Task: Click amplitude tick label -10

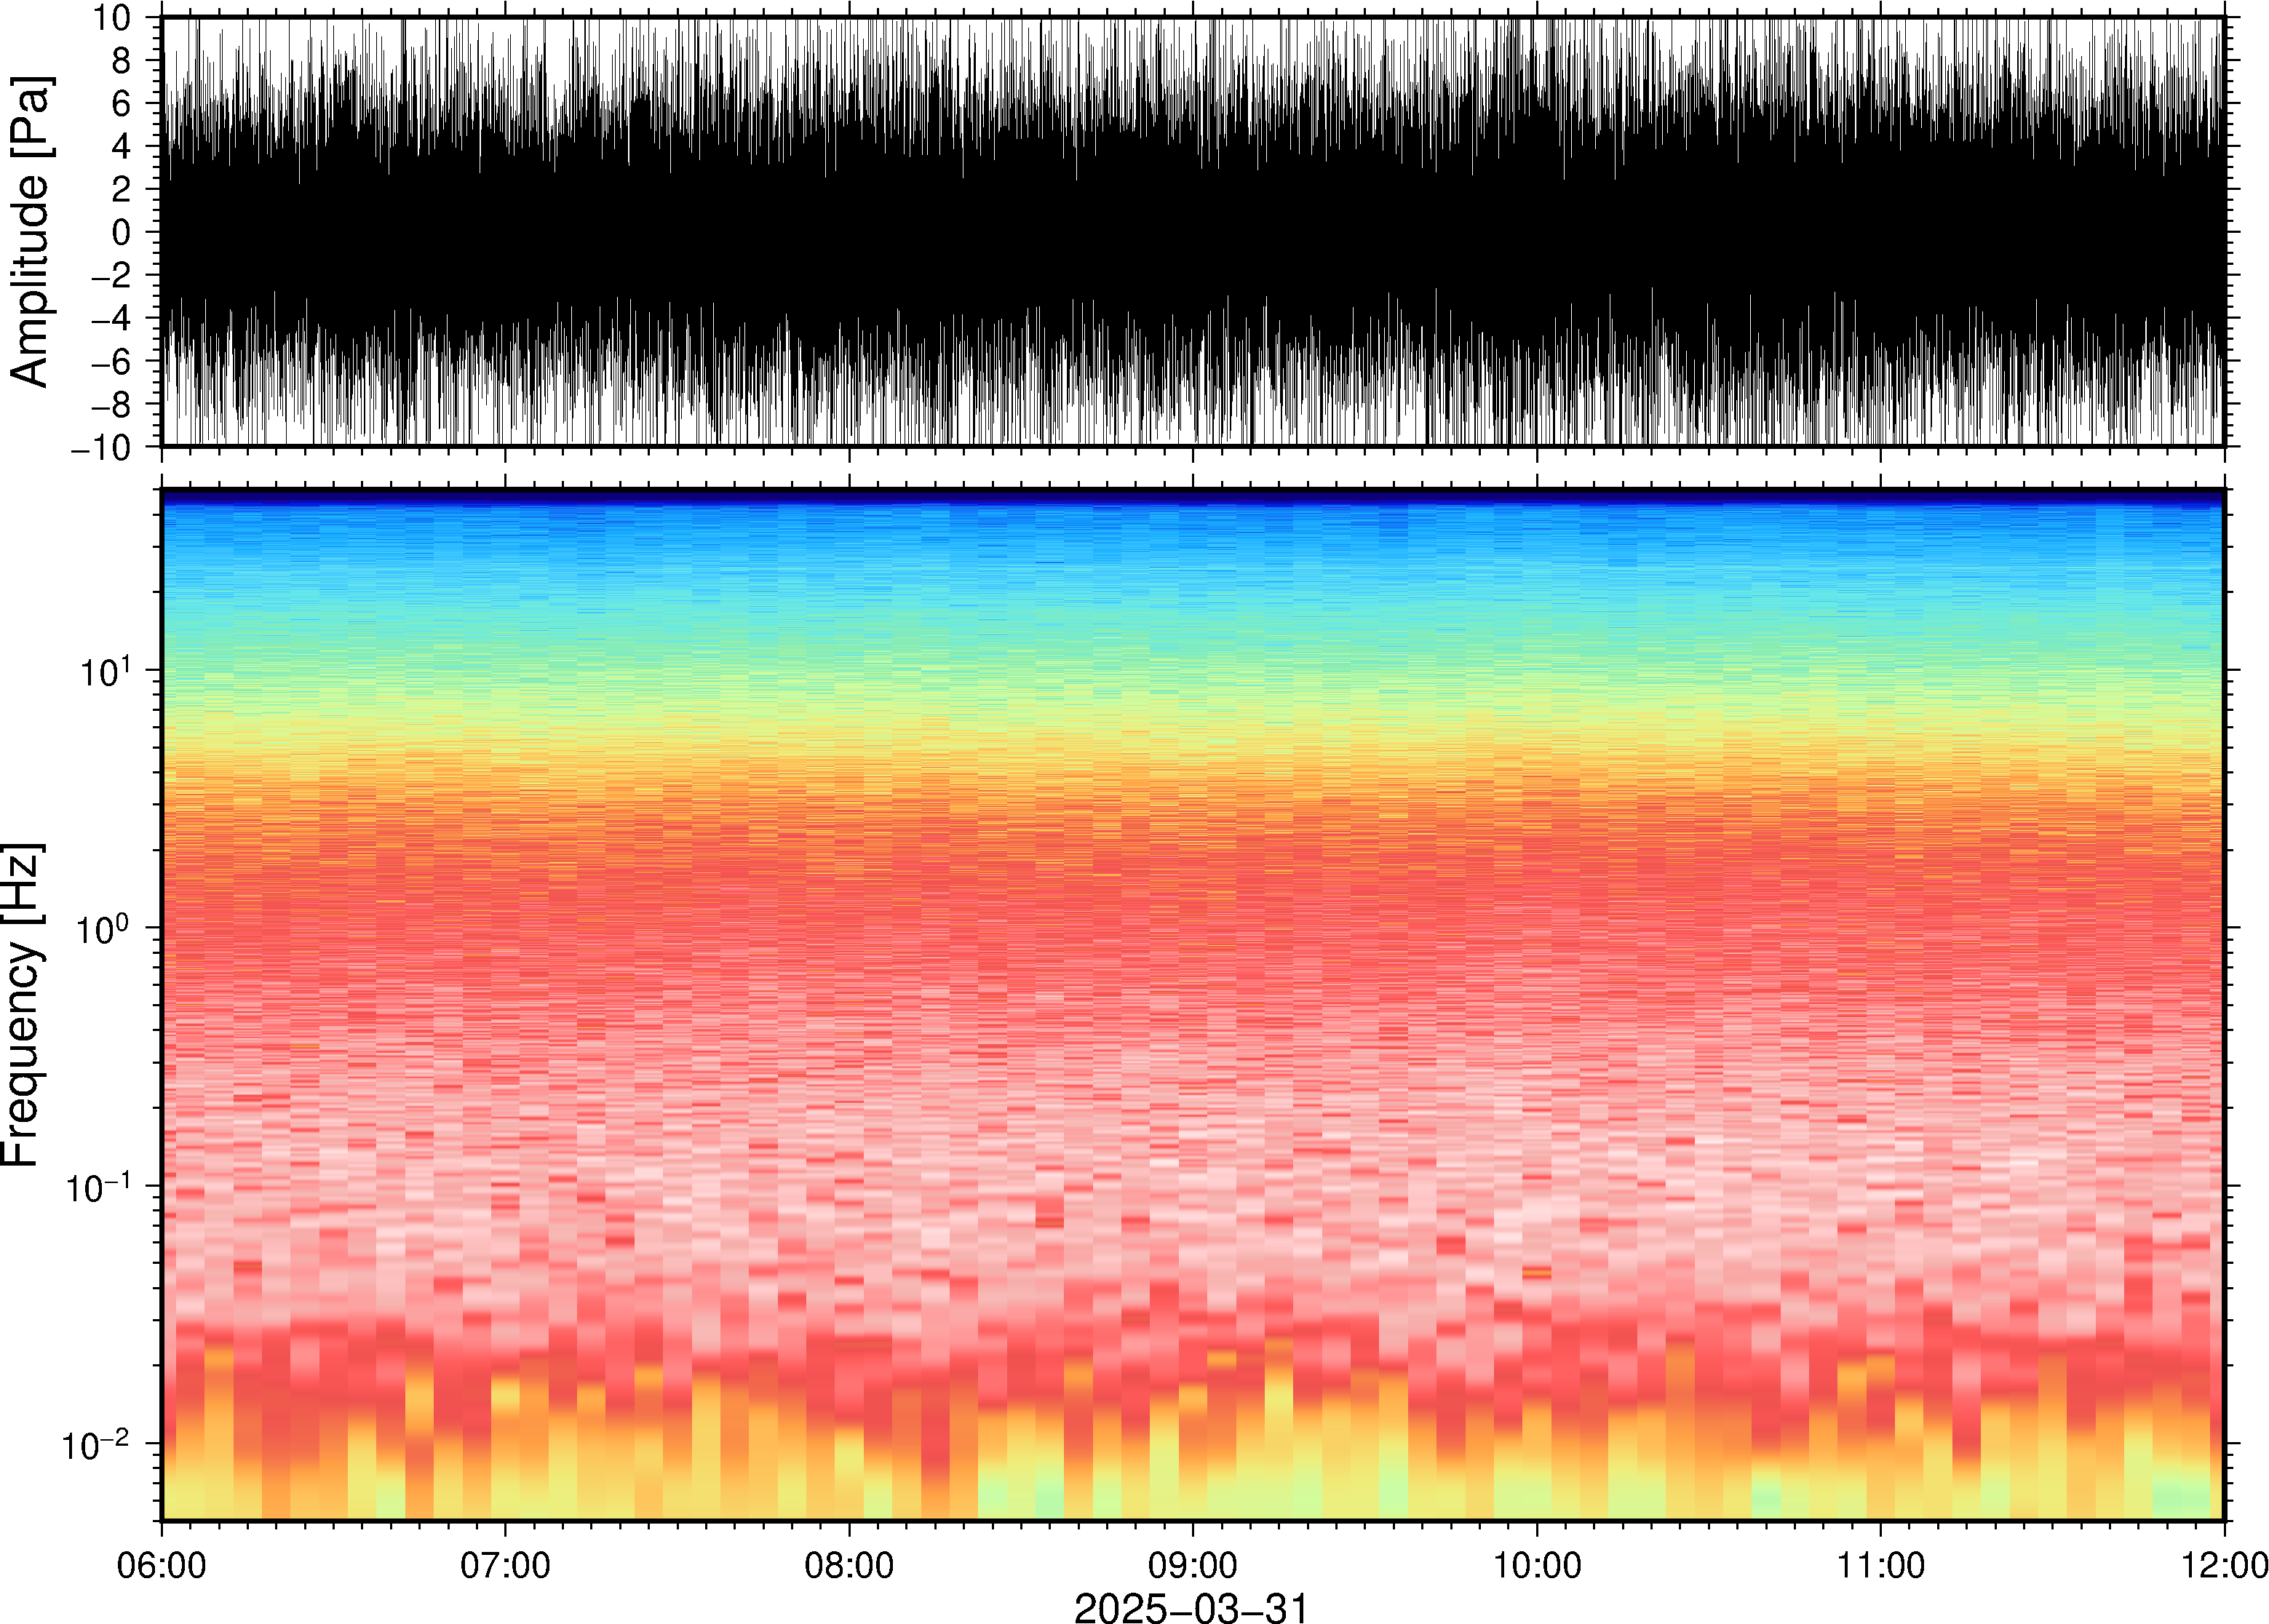Action: (102, 447)
